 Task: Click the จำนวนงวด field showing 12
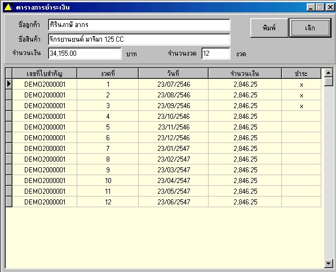[x=216, y=53]
